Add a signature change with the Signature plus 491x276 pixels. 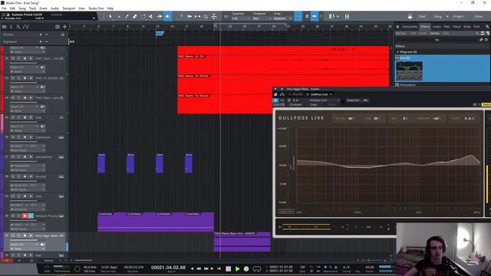click(41, 41)
